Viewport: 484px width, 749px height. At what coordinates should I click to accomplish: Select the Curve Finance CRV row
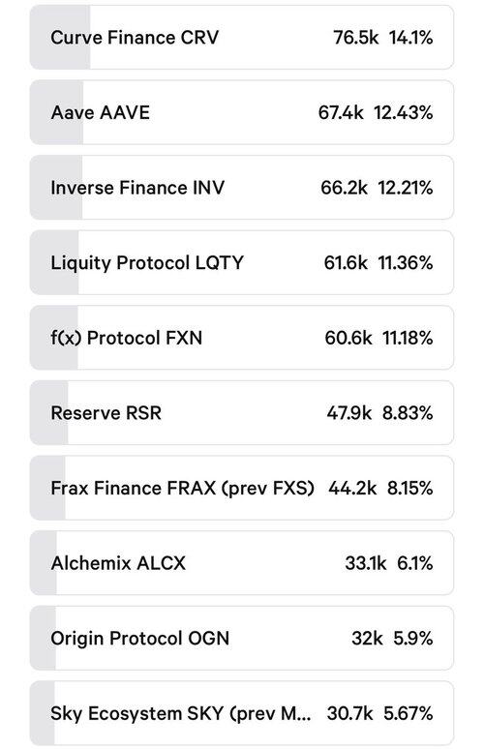coord(242,38)
